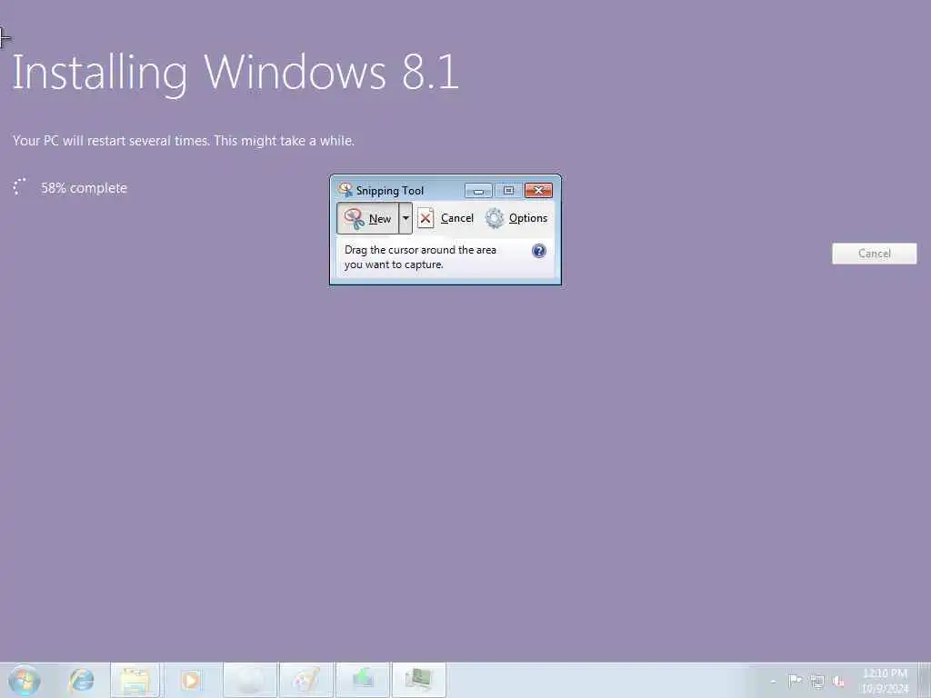
Task: Open Paint palette icon on the taskbar
Action: coord(307,680)
